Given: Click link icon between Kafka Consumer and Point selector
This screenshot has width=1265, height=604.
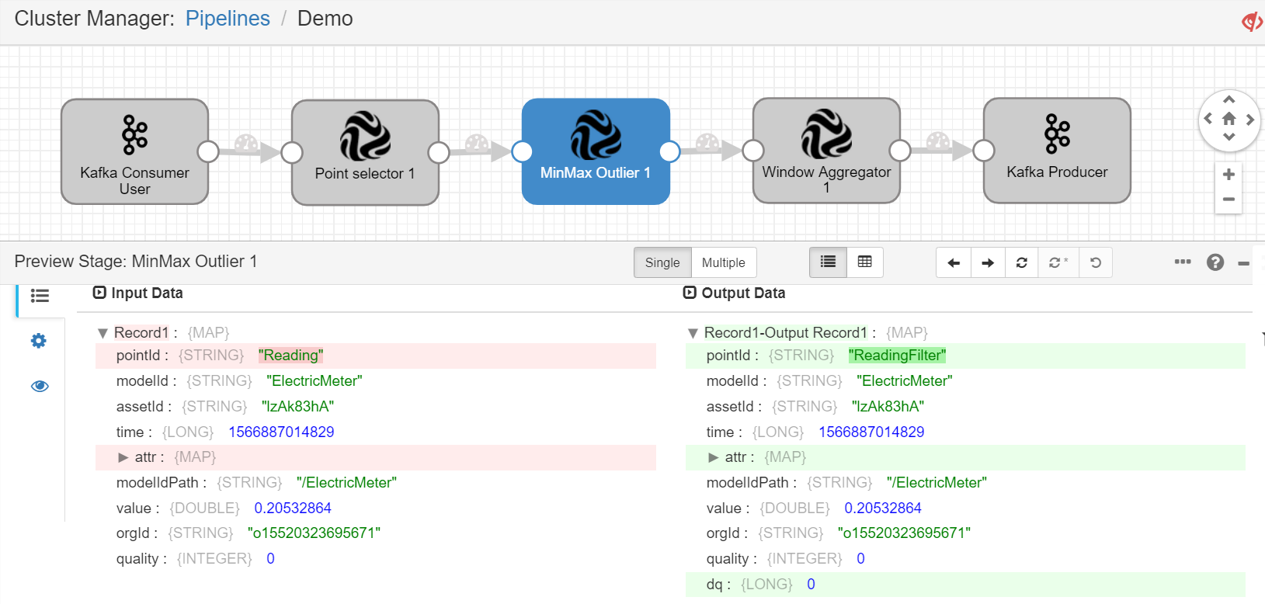Looking at the screenshot, I should point(246,144).
